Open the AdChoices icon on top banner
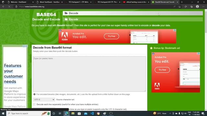 click(175, 30)
